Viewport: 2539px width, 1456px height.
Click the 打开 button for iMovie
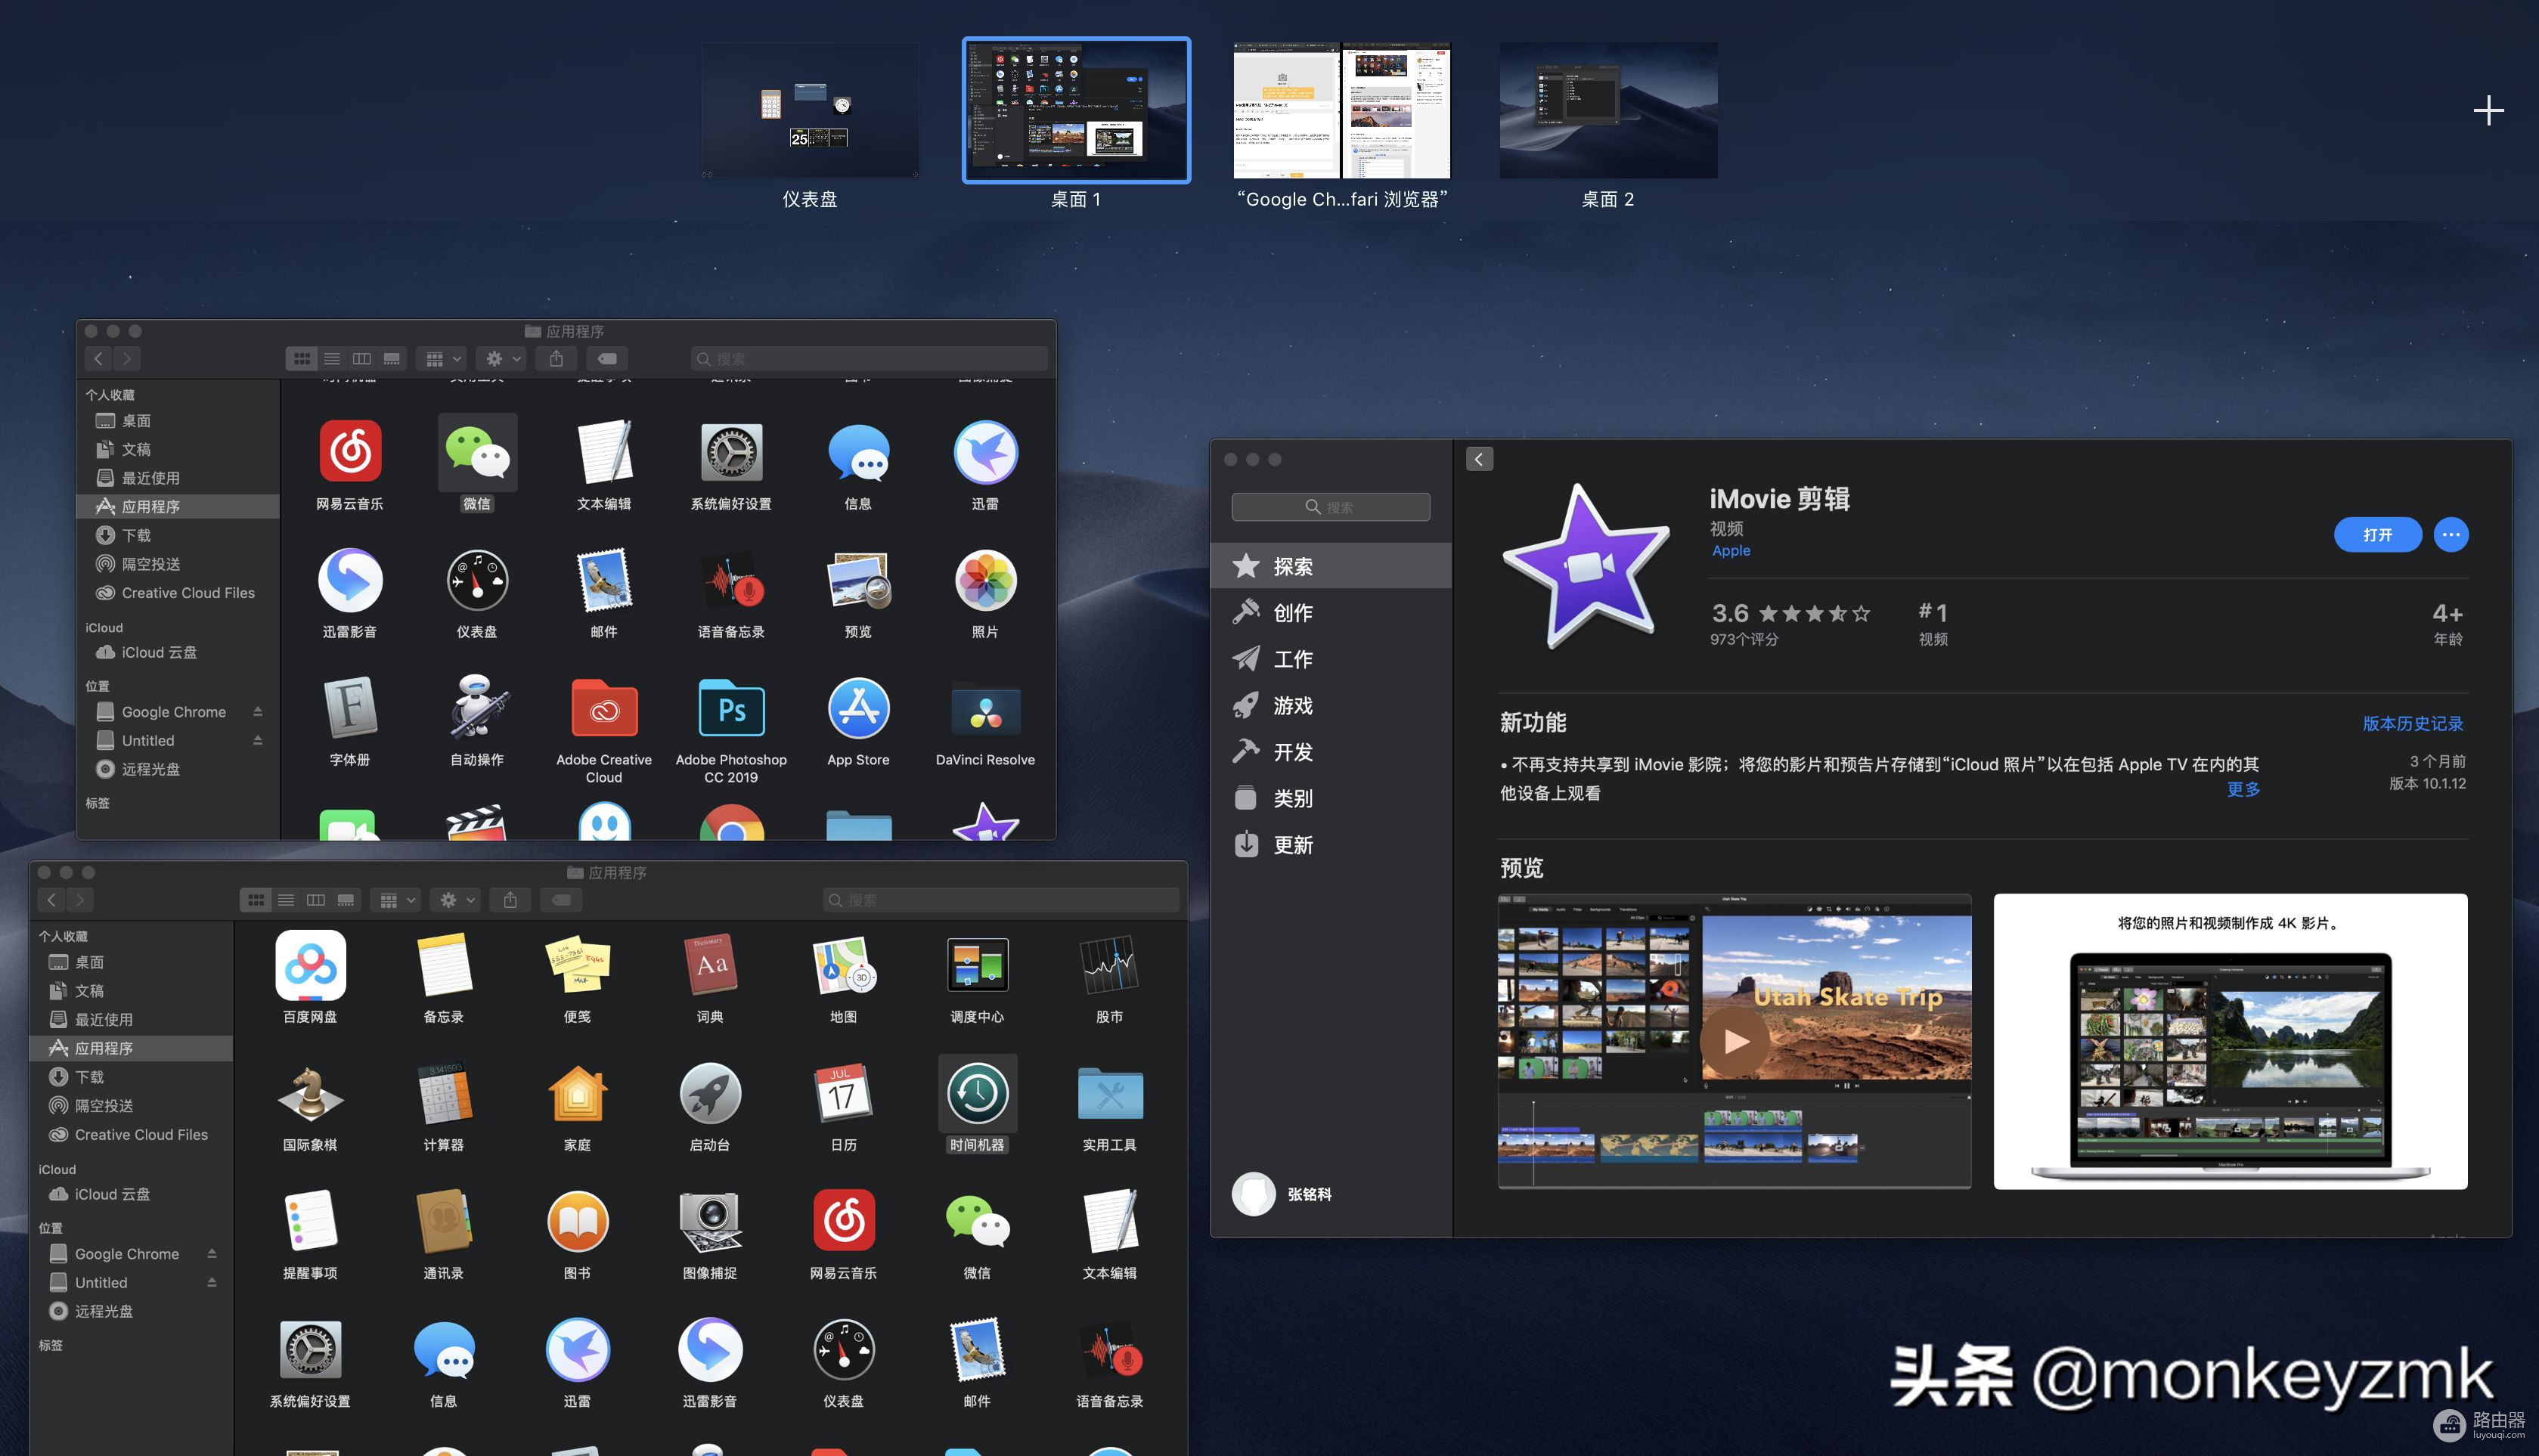2378,535
